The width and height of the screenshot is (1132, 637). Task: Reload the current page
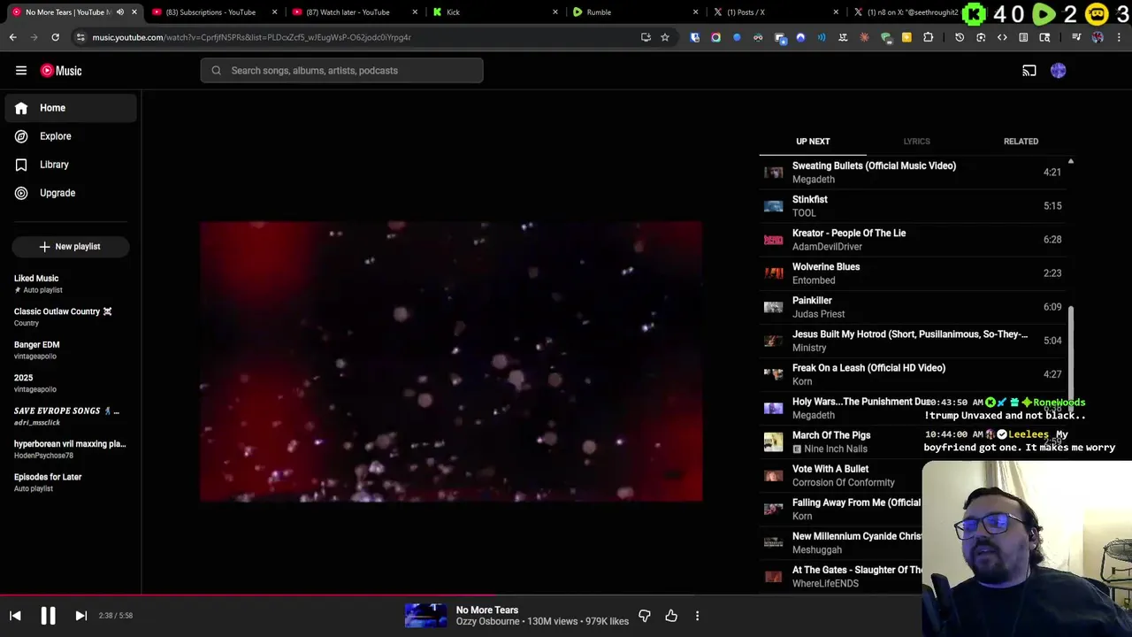point(55,37)
